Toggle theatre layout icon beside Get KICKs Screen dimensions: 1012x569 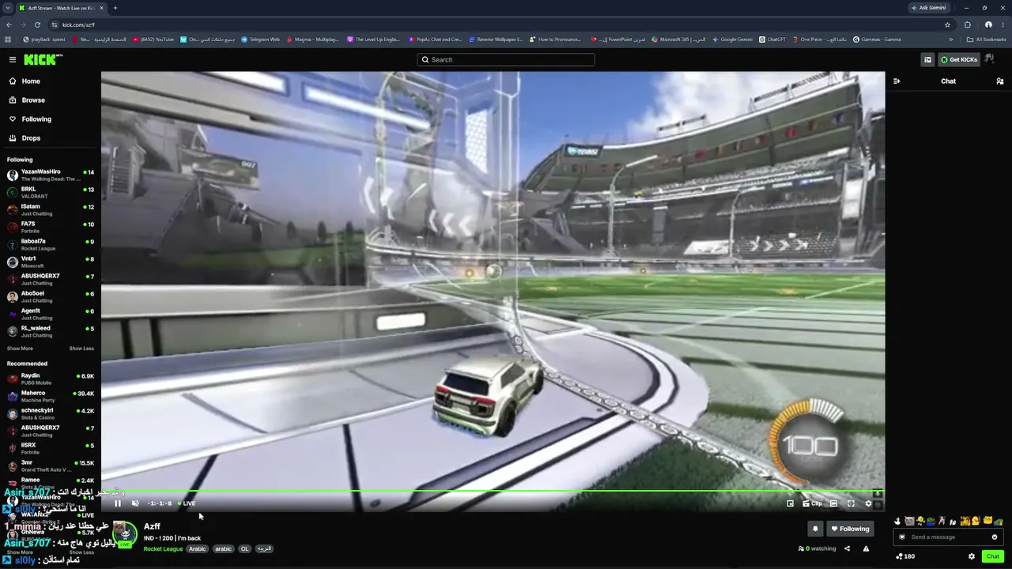coord(927,59)
